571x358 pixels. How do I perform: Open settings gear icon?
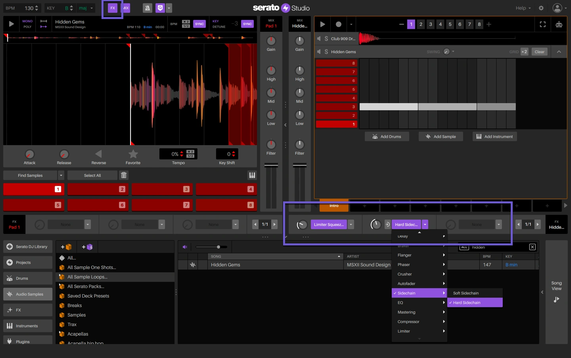point(541,8)
